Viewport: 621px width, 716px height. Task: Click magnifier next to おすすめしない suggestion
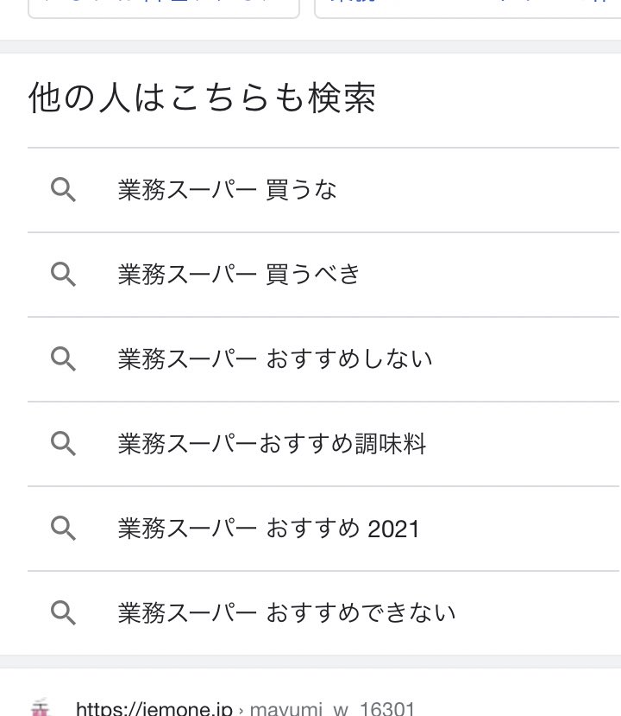point(63,359)
